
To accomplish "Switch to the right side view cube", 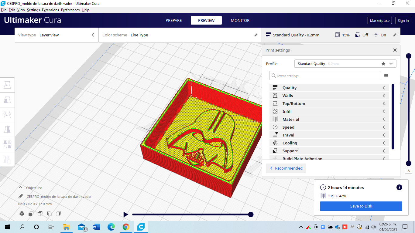I will coord(58,214).
